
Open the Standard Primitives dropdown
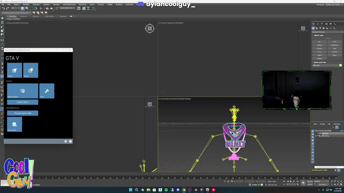pyautogui.click(x=327, y=32)
